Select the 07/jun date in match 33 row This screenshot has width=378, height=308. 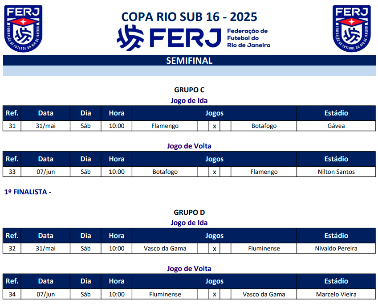point(45,172)
